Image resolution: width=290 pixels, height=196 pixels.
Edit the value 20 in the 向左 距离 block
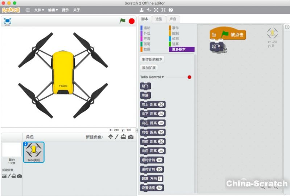point(161,123)
